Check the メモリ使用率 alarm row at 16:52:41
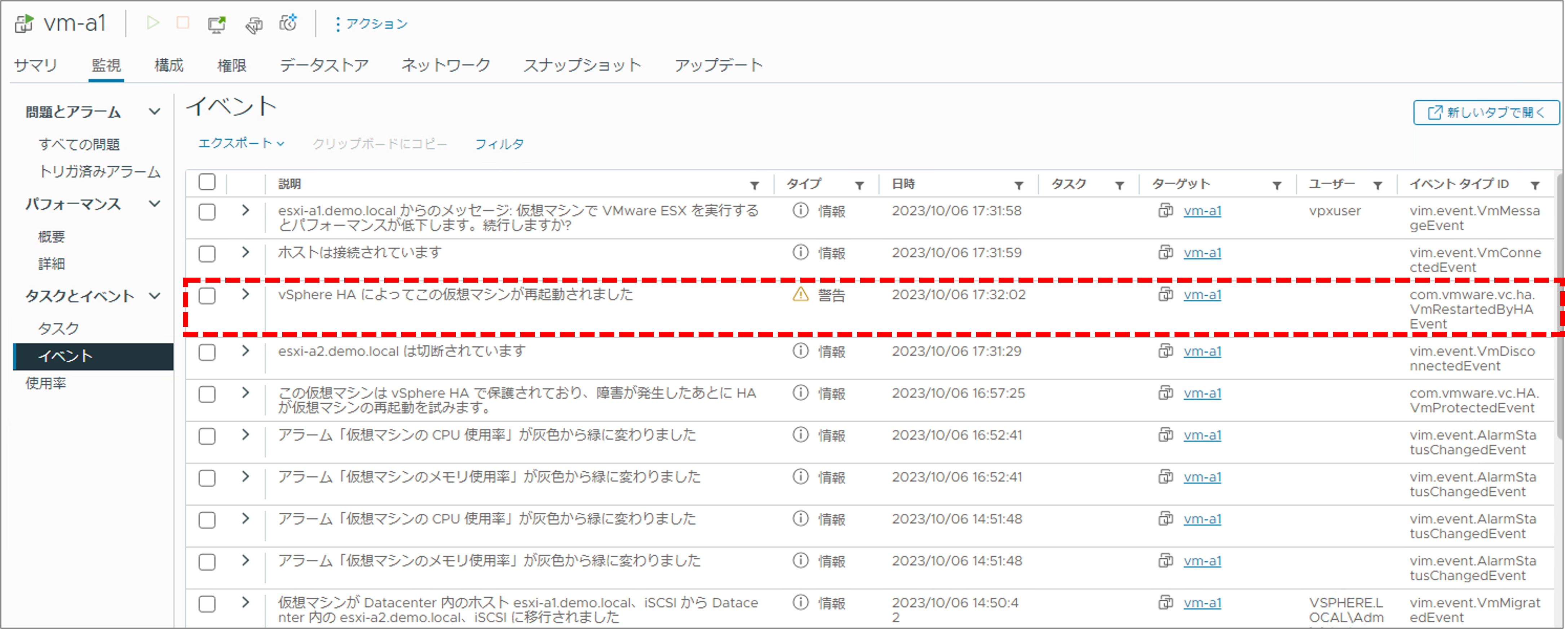 coord(207,478)
